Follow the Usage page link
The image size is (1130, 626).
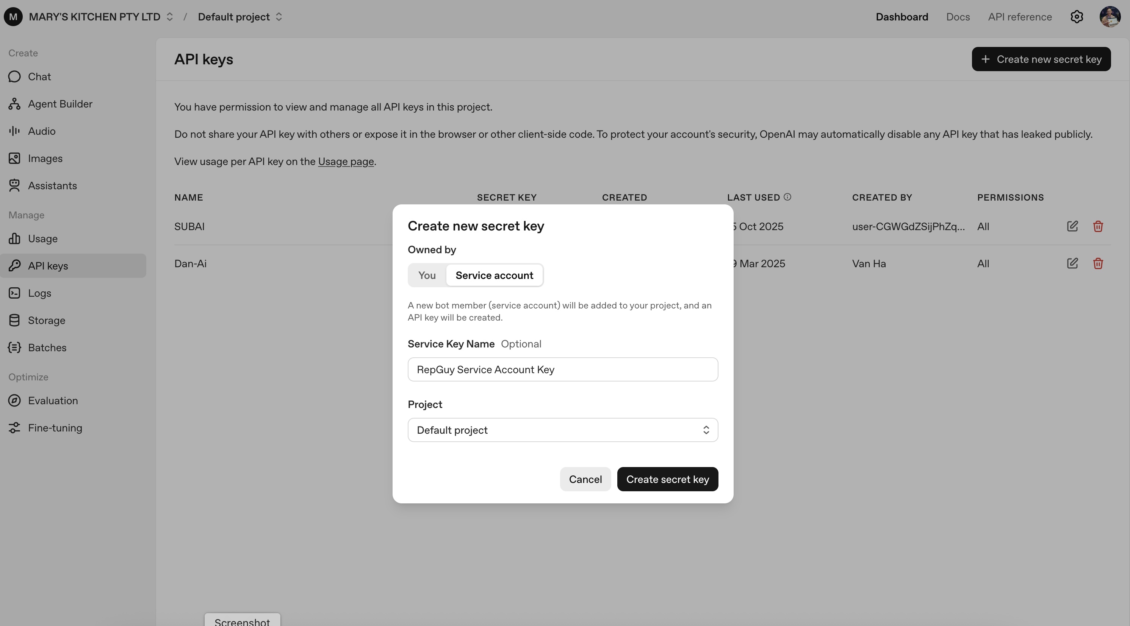pyautogui.click(x=346, y=161)
